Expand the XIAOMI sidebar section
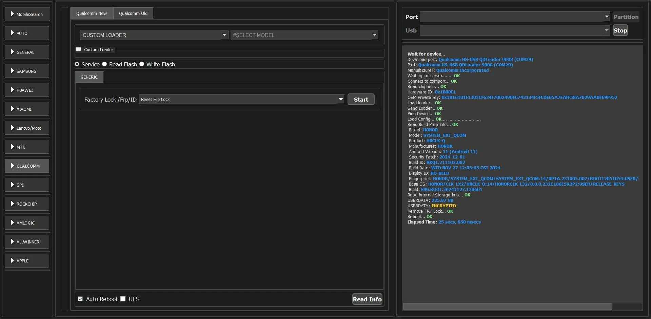Screen dimensions: 651x319 (x=27, y=109)
